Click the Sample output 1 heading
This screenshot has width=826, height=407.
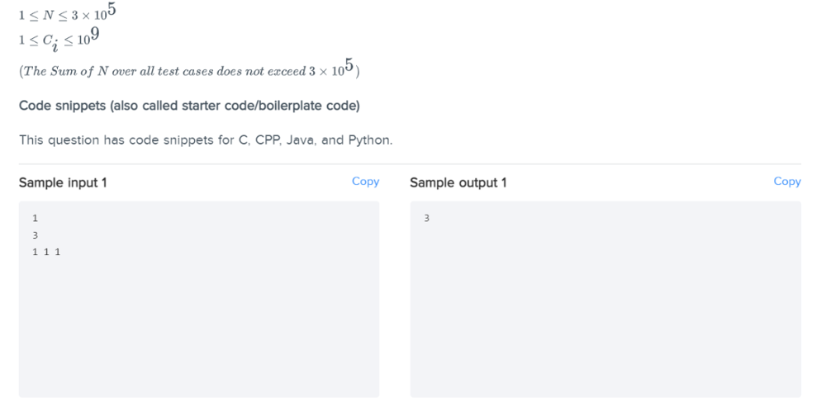tap(458, 182)
